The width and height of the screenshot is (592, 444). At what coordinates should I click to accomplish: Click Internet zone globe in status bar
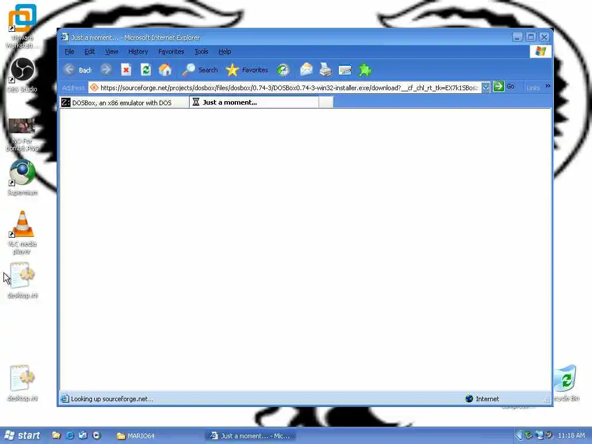tap(469, 399)
